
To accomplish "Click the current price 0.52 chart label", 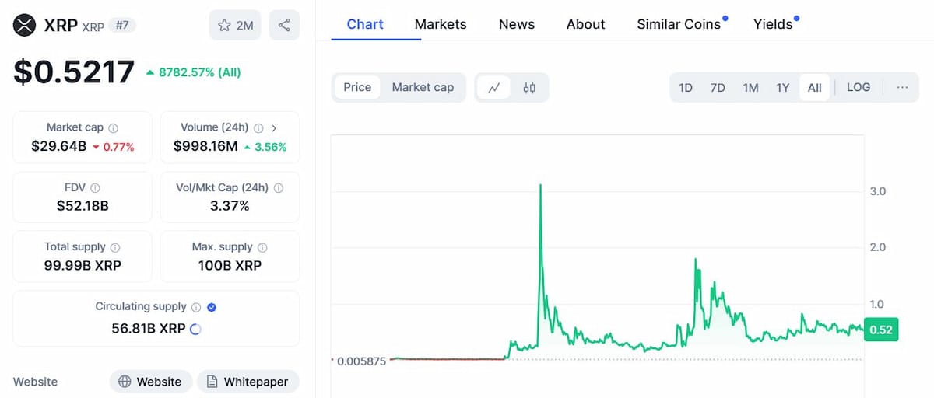I will (x=881, y=330).
